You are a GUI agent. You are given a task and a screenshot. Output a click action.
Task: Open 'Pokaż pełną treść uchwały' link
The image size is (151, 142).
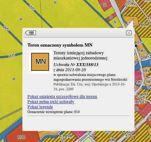(x=51, y=102)
